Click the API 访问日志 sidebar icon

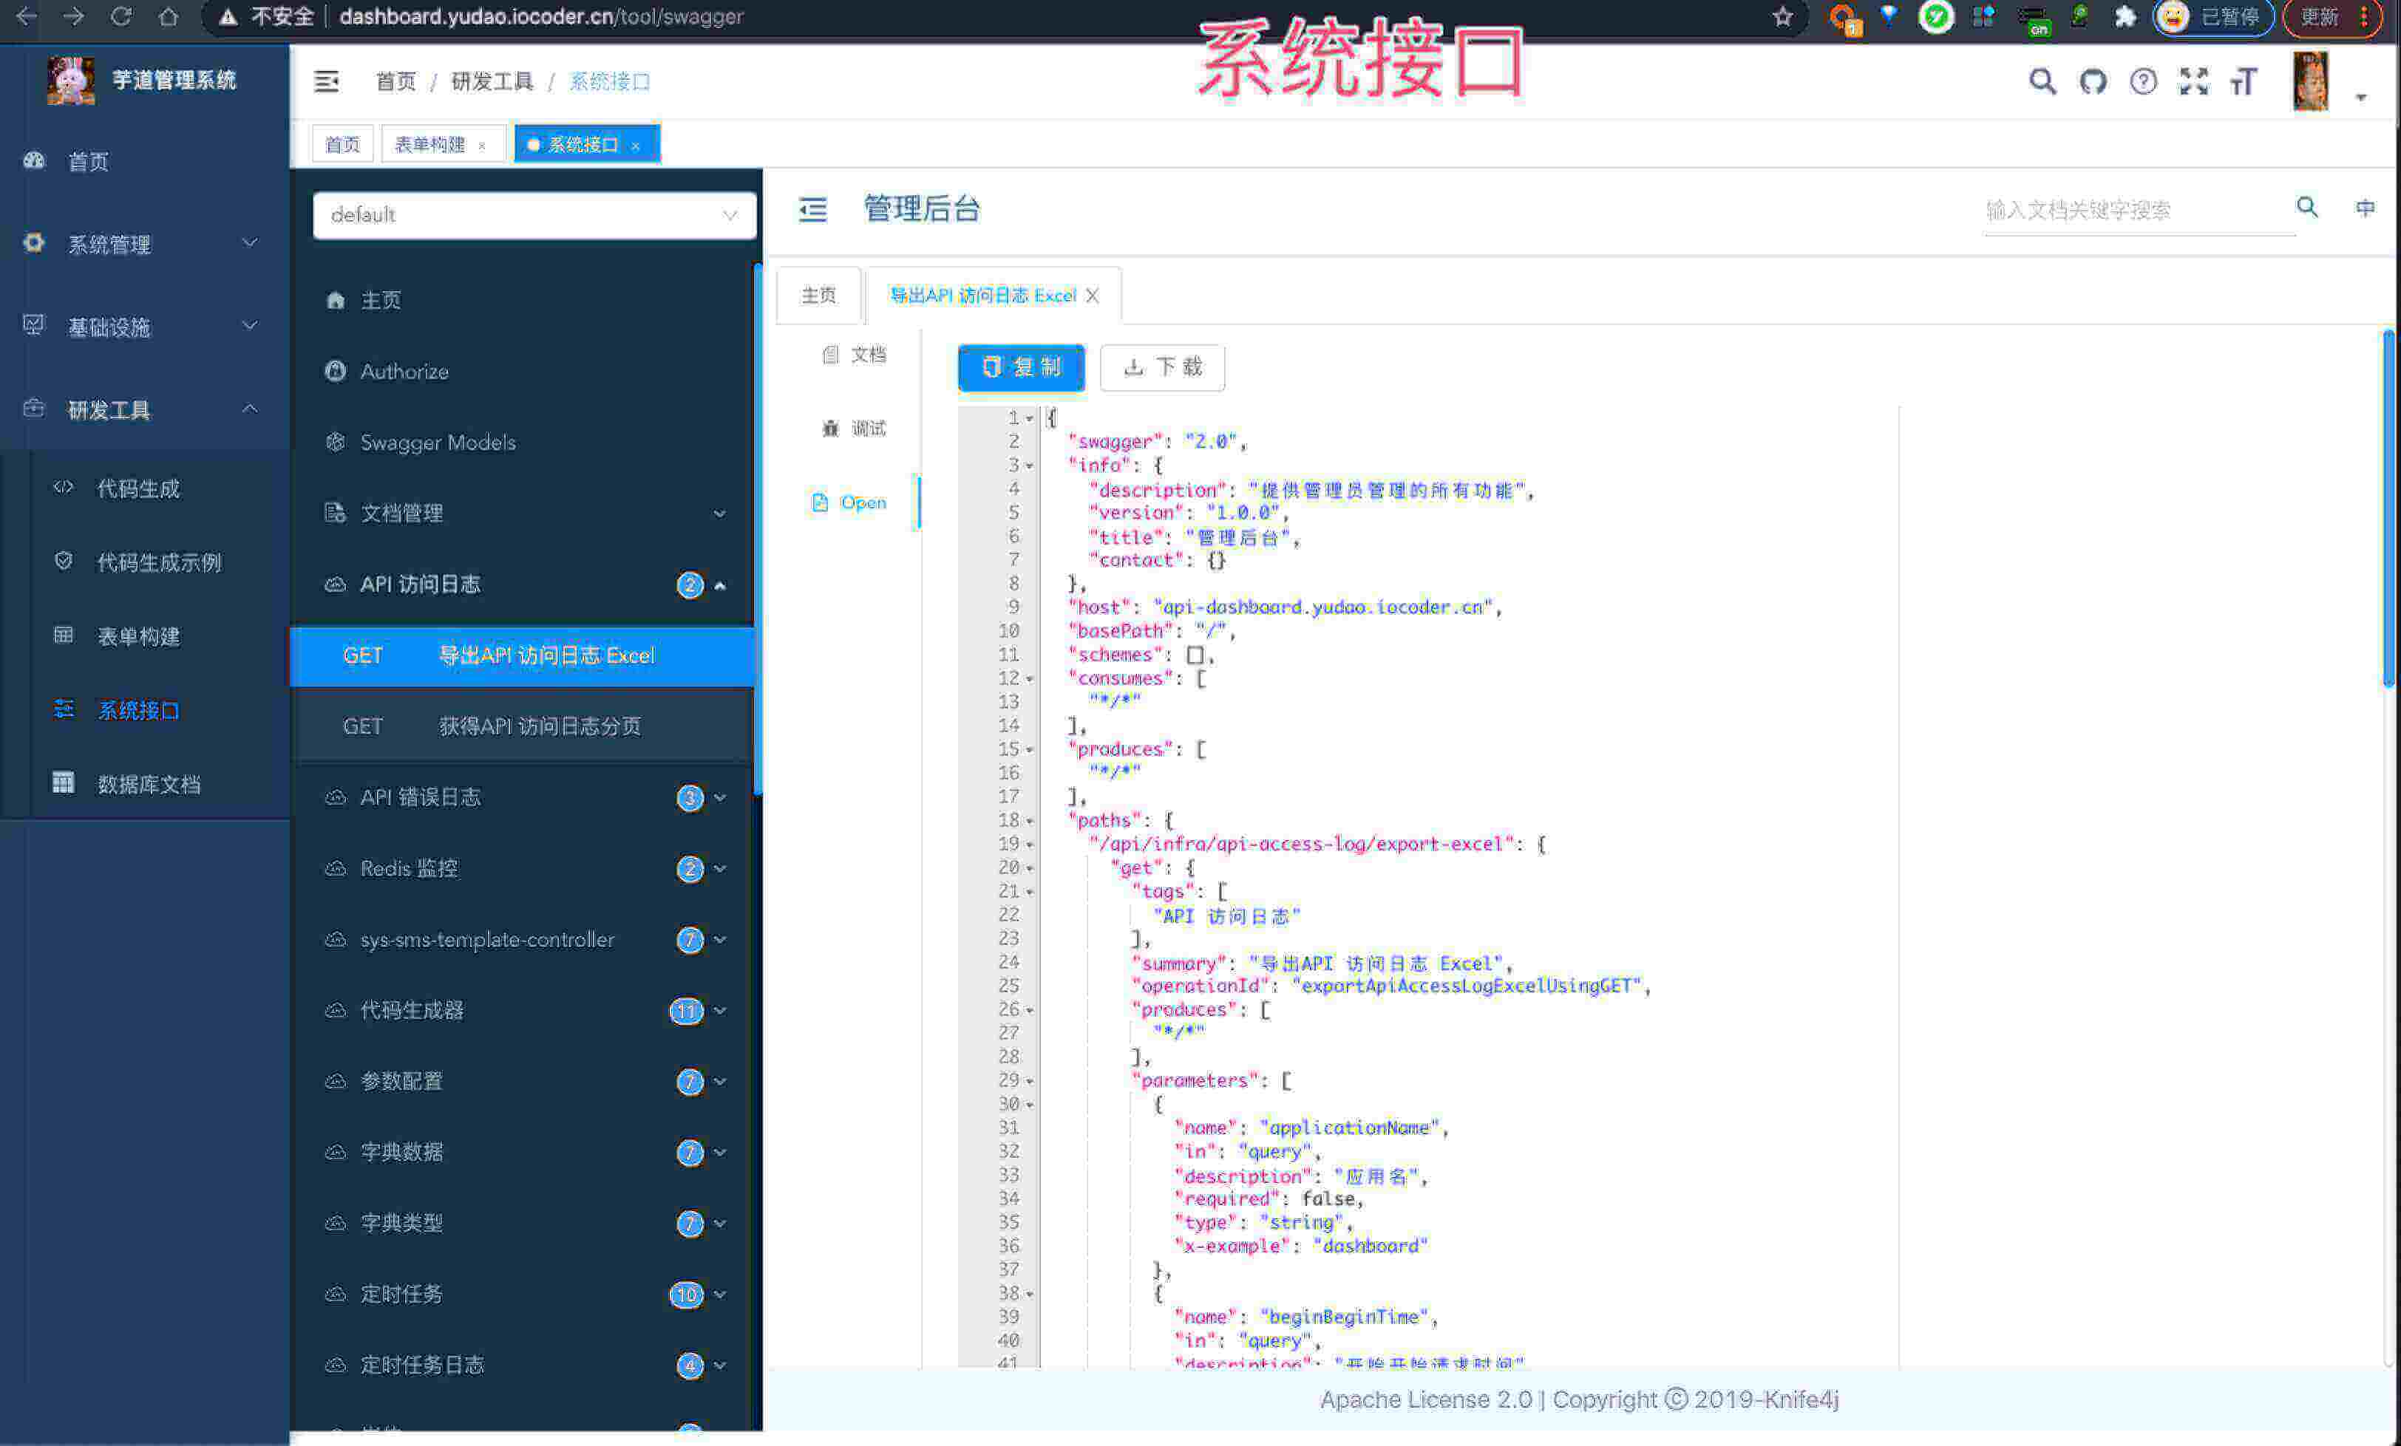333,584
